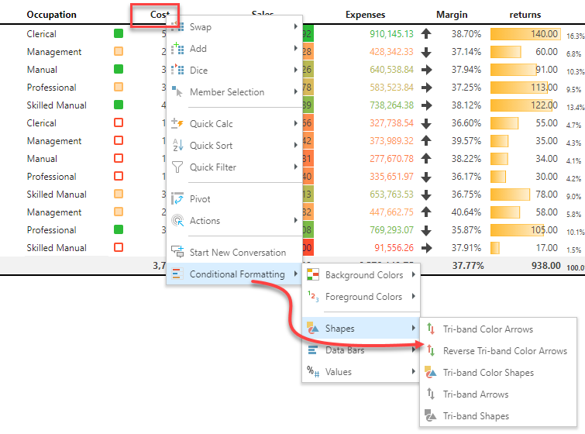
Task: Click the 583,523.84 expenses value
Action: tap(391, 88)
